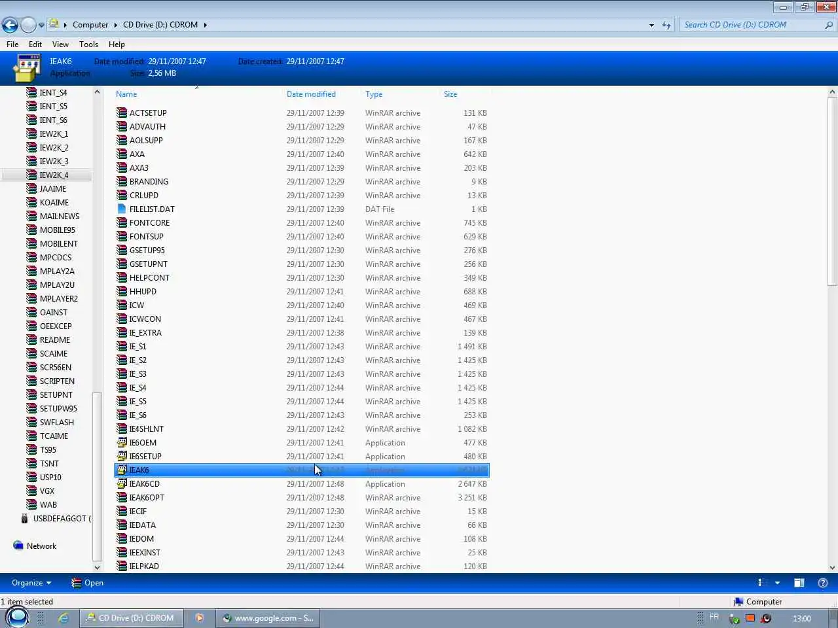Click the Back navigation arrow button
838x628 pixels.
[x=10, y=25]
